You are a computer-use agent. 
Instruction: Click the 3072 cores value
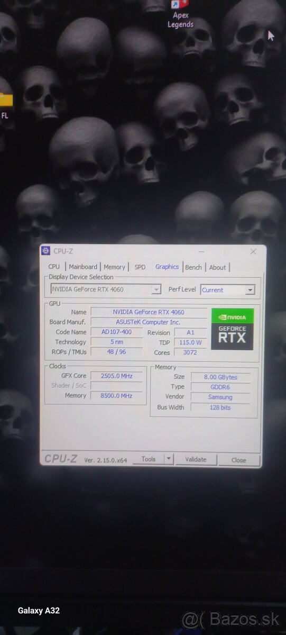coord(191,352)
